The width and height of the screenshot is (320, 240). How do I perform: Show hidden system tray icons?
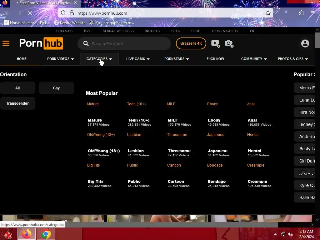(275, 234)
